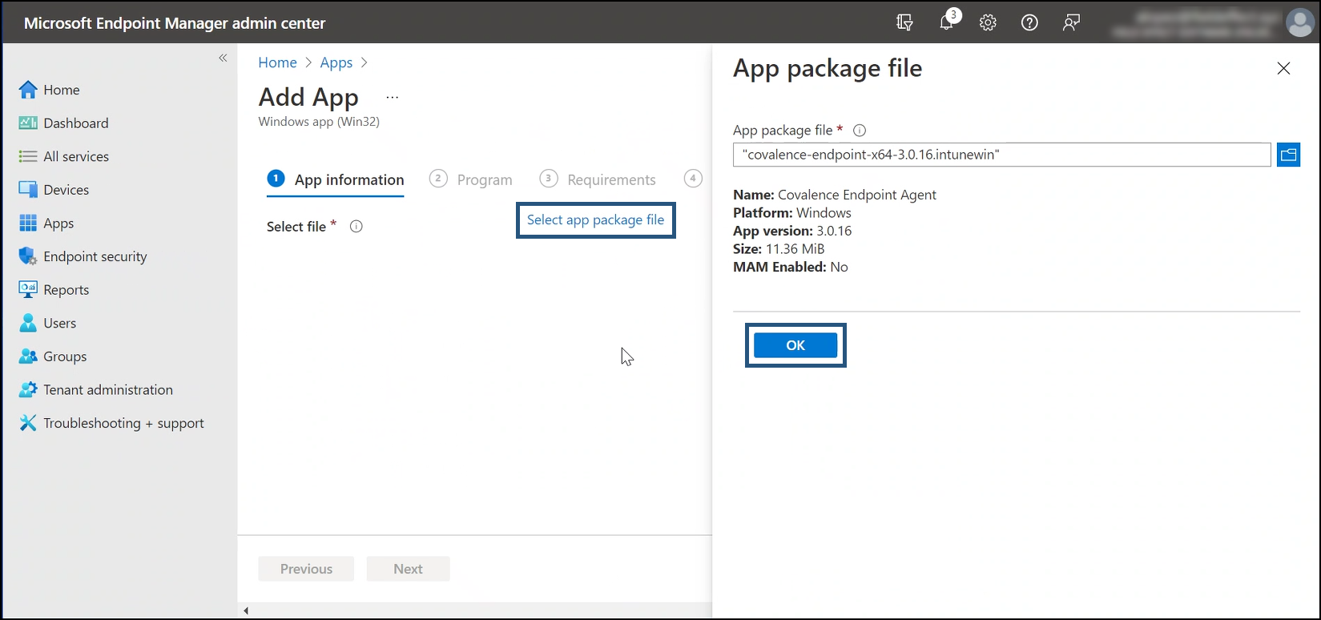The width and height of the screenshot is (1321, 620).
Task: Open Dashboard from the sidebar
Action: click(63, 123)
